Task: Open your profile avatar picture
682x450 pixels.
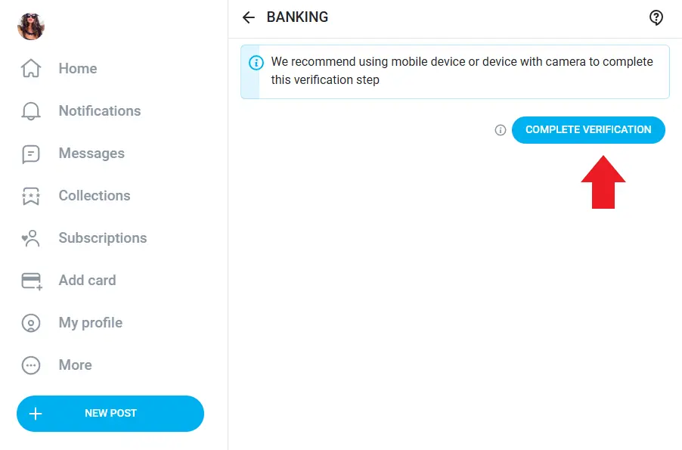Action: pyautogui.click(x=30, y=26)
